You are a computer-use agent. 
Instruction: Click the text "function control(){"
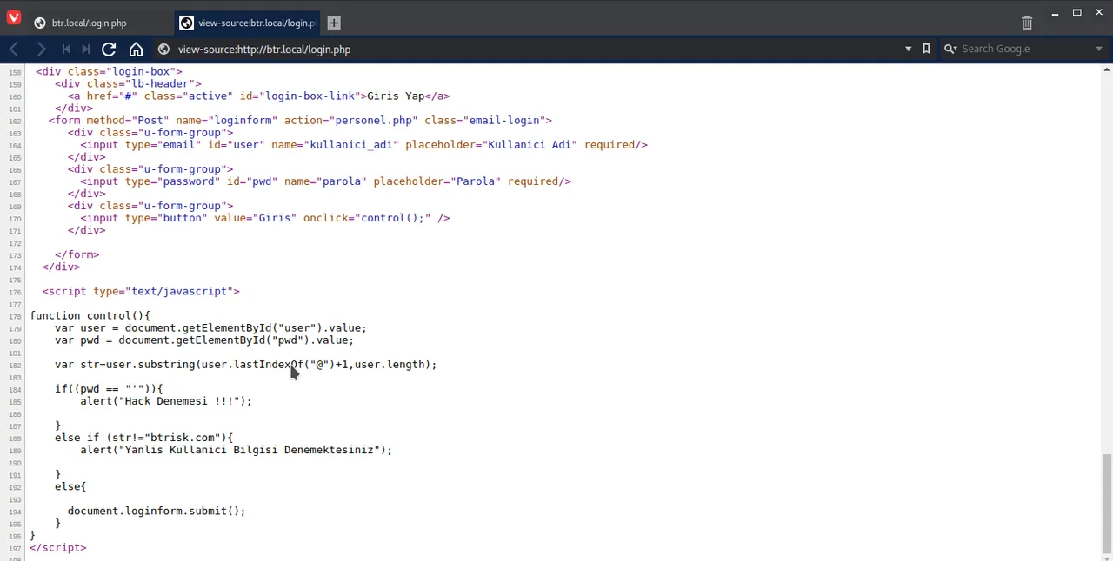[x=90, y=315]
